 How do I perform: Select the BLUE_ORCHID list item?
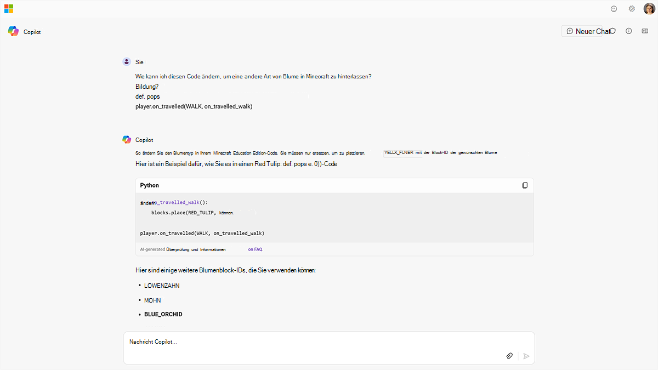click(x=163, y=314)
